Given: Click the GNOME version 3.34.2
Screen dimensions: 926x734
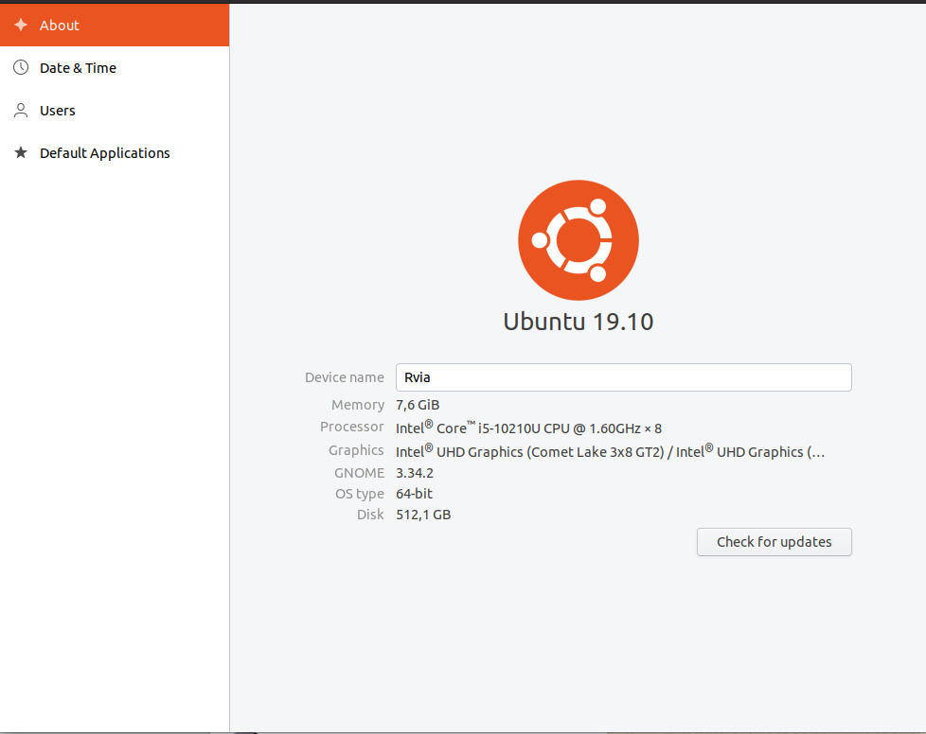Looking at the screenshot, I should (x=415, y=473).
